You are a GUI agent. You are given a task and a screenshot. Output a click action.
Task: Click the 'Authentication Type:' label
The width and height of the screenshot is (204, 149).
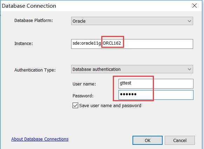click(35, 70)
